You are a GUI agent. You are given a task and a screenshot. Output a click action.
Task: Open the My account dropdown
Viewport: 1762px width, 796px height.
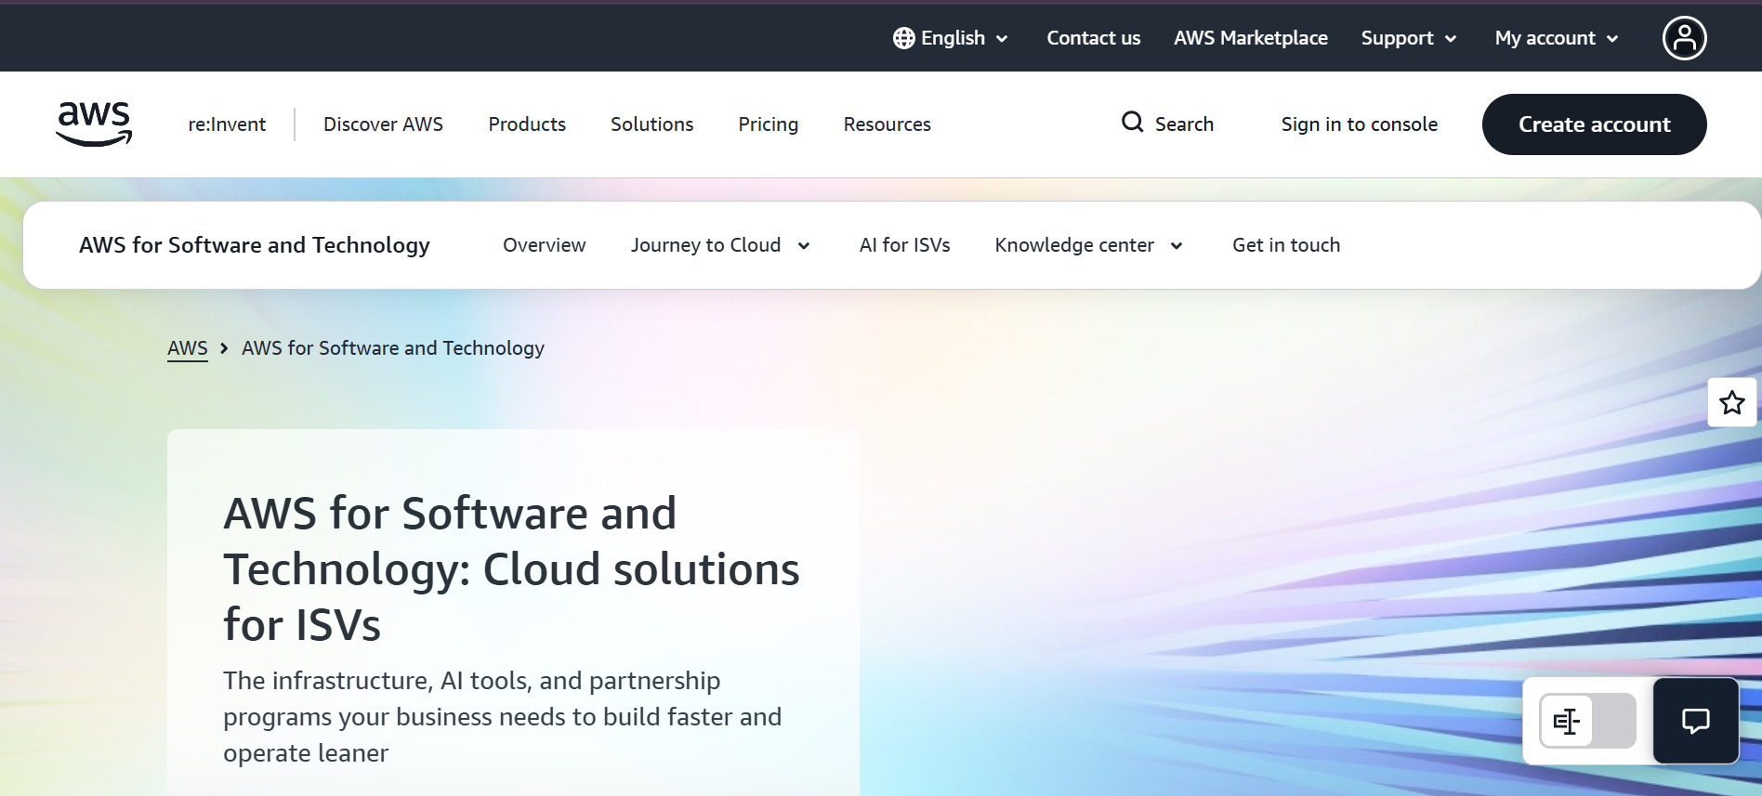(x=1557, y=38)
